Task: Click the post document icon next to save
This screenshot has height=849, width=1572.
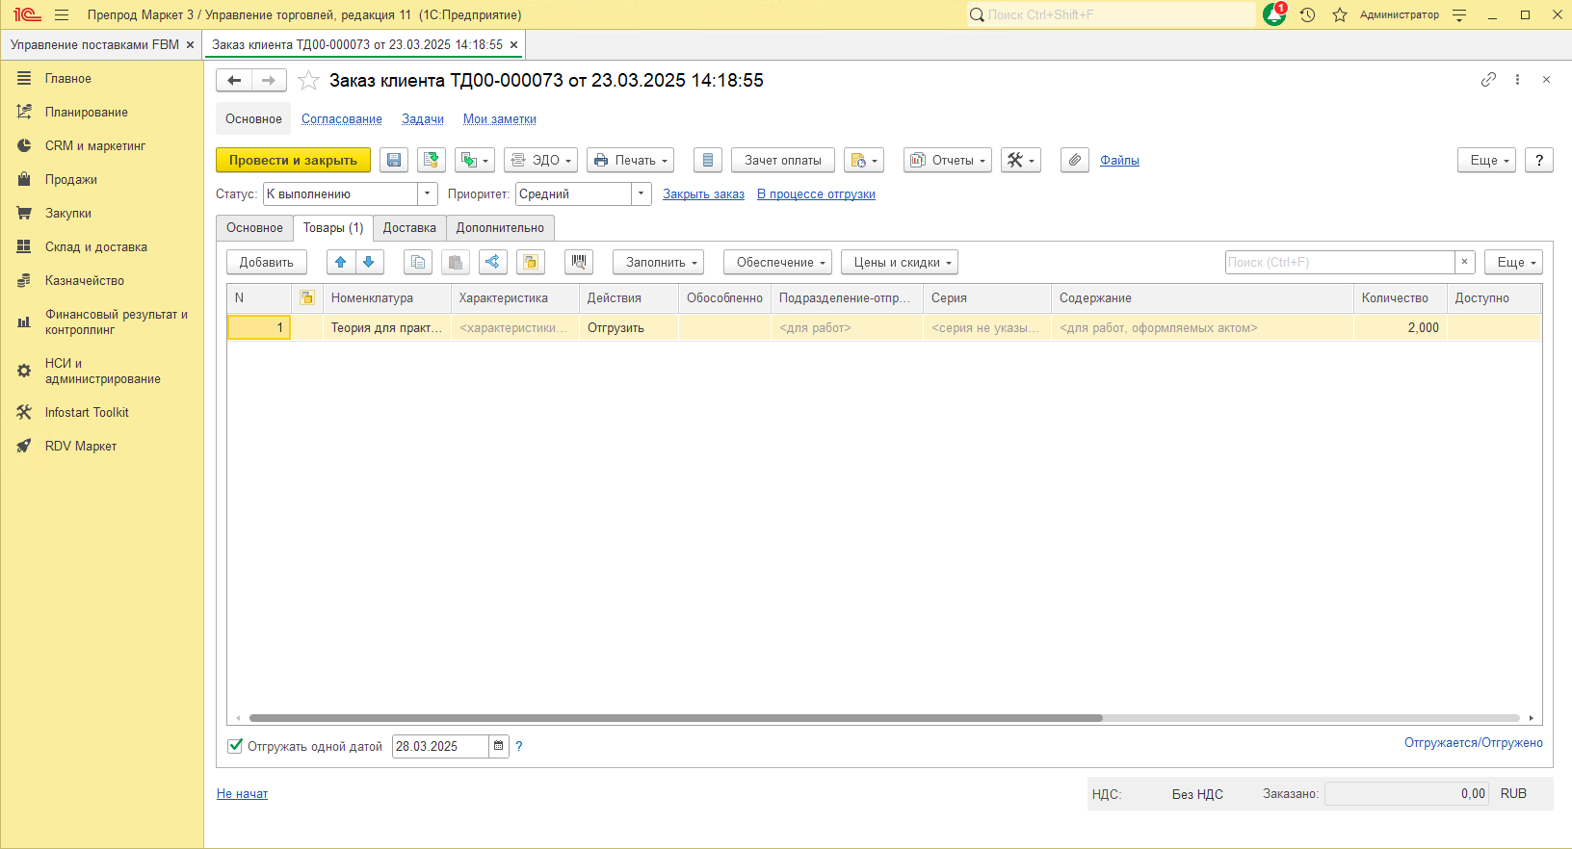Action: pyautogui.click(x=432, y=161)
